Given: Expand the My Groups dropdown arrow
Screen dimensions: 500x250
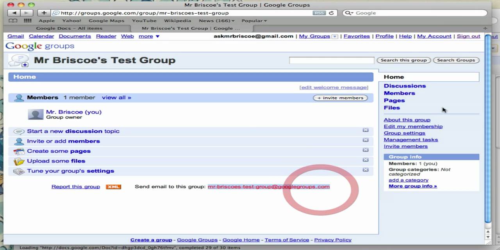Looking at the screenshot, I should coord(335,36).
